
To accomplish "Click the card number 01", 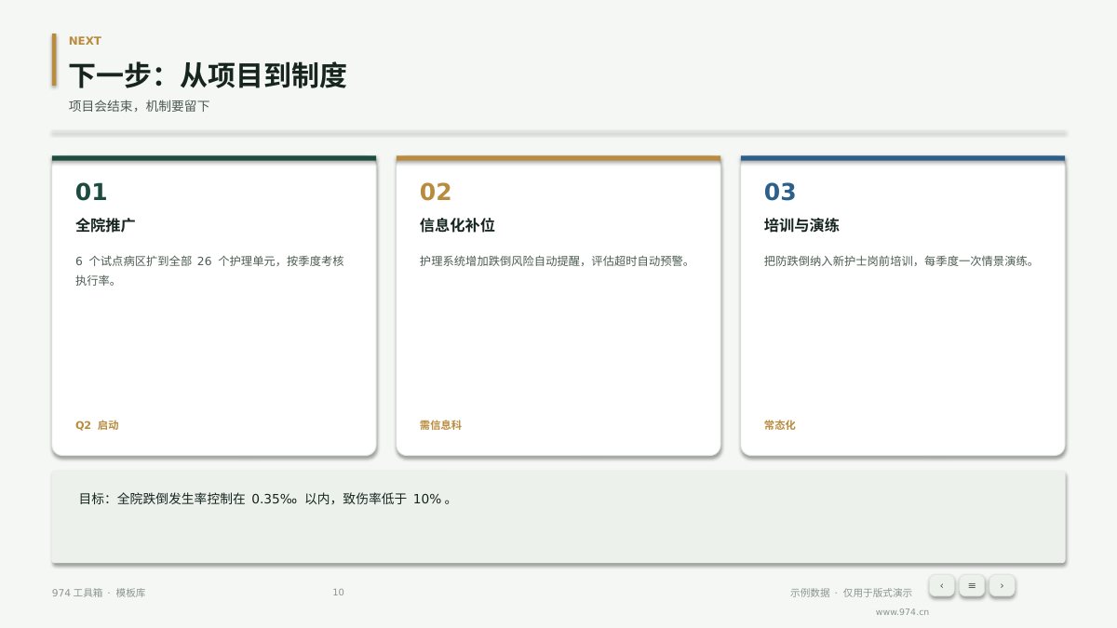I will pyautogui.click(x=91, y=193).
